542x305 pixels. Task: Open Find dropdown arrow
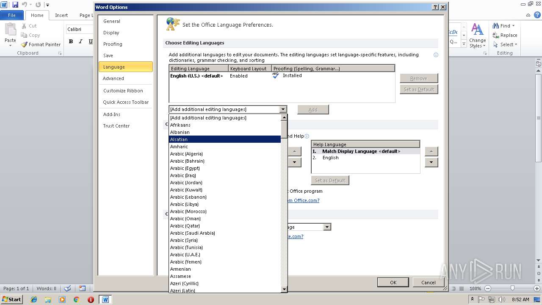514,26
